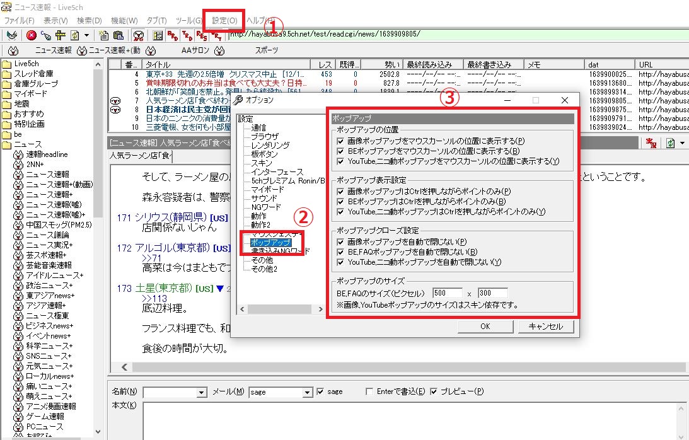689x440 pixels.
Task: Click the BRD toolbar icon
Action: 172,35
